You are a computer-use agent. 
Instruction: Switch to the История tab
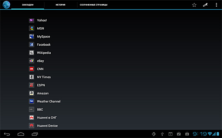60,5
